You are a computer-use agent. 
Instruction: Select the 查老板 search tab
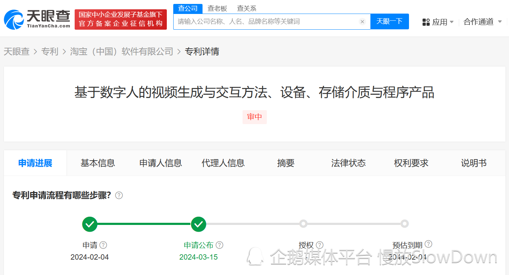coord(217,9)
